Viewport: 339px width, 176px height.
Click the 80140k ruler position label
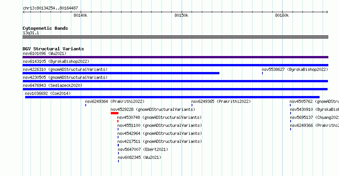[x=80, y=15]
